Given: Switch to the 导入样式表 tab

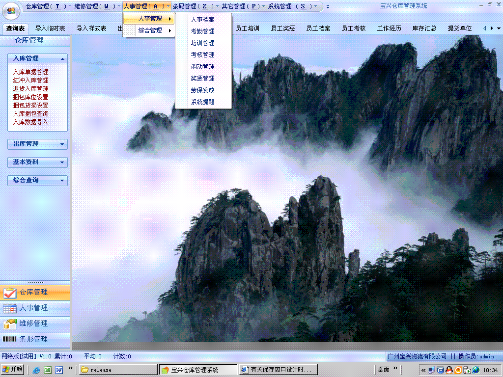Looking at the screenshot, I should (91, 28).
